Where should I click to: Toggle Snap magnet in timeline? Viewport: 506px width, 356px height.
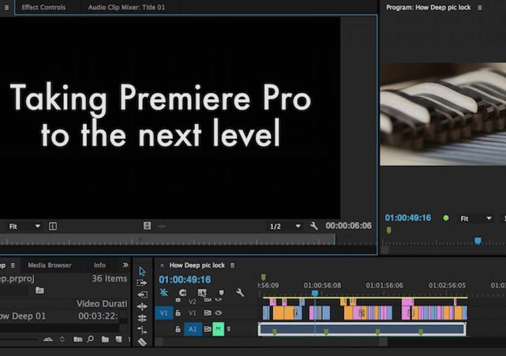[183, 293]
